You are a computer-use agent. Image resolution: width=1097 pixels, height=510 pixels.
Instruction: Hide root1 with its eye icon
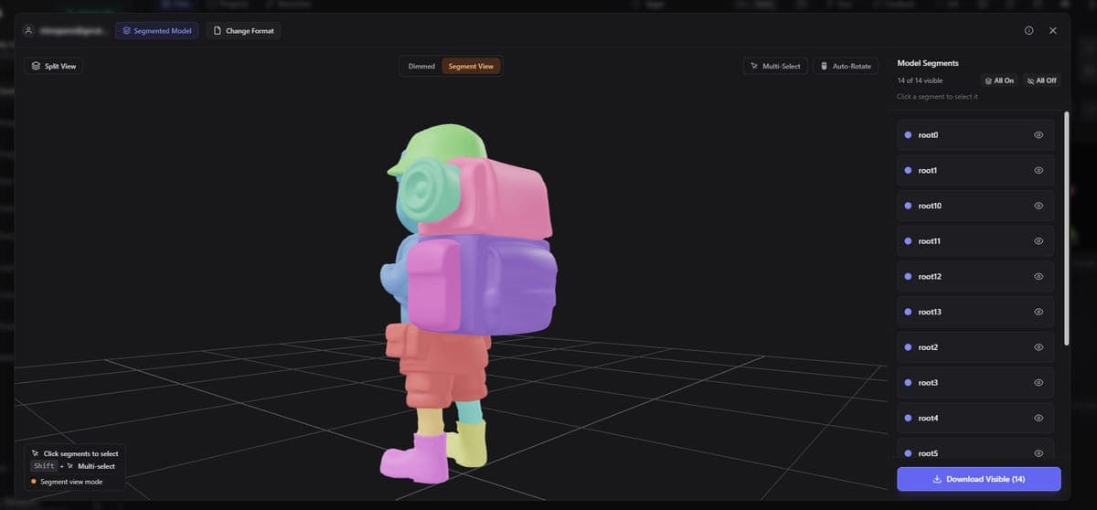click(x=1038, y=170)
